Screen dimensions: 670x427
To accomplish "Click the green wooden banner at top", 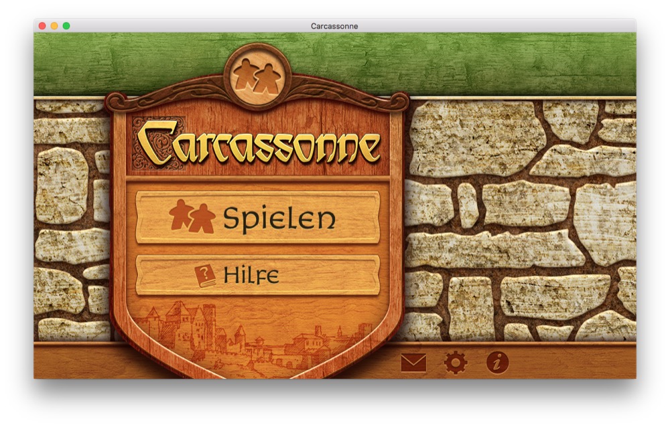I will pos(469,64).
